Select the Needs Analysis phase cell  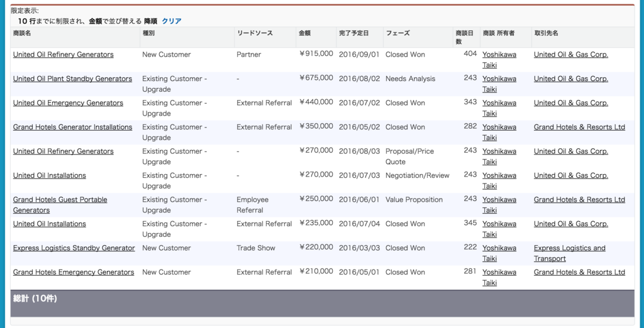410,79
